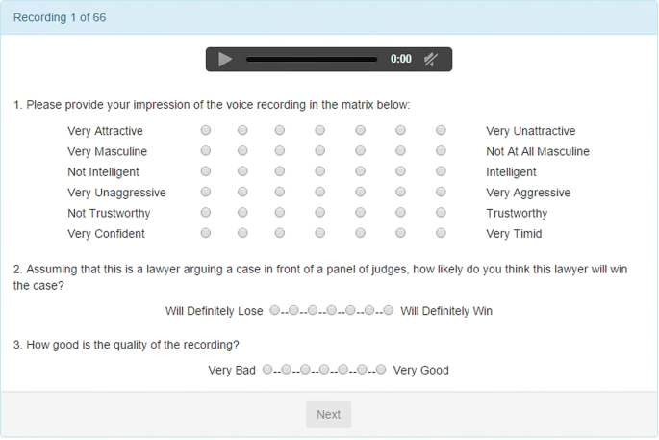Select radio nearest Not At All Masculine

(x=441, y=150)
